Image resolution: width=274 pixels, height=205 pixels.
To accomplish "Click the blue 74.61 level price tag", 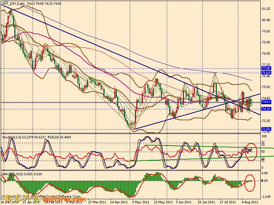I will (266, 102).
